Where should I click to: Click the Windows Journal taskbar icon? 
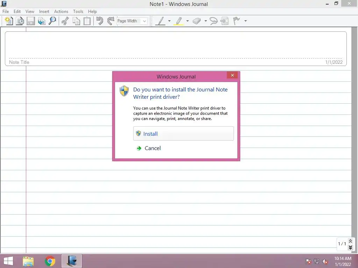pos(72,261)
